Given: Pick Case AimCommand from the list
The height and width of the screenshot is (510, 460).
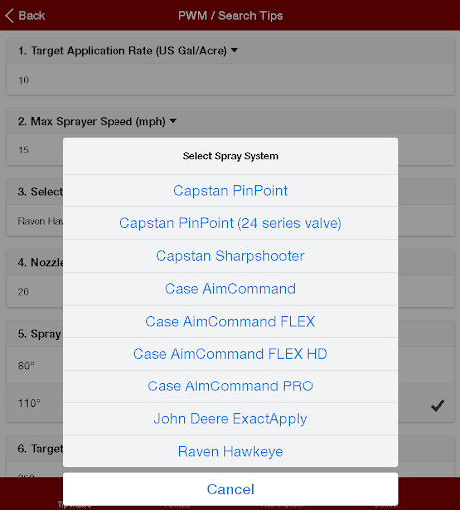Looking at the screenshot, I should (230, 289).
